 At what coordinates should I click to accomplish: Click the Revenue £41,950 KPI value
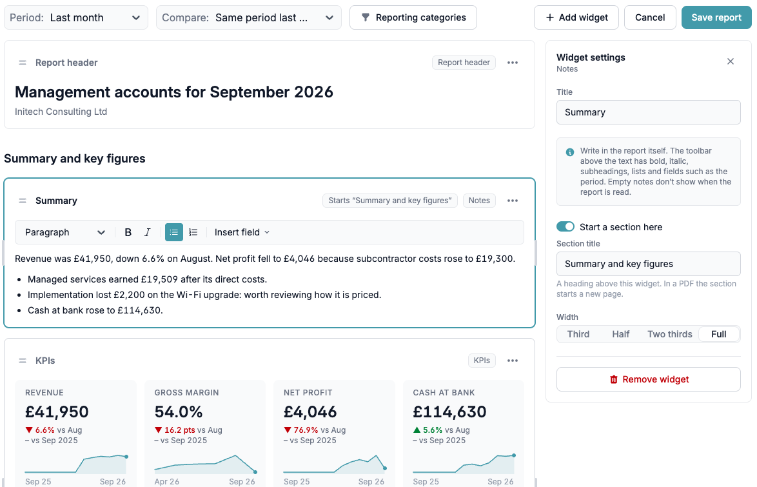(57, 412)
